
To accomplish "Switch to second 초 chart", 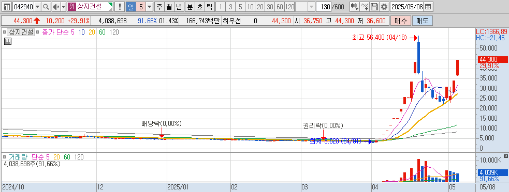I will 200,7.
